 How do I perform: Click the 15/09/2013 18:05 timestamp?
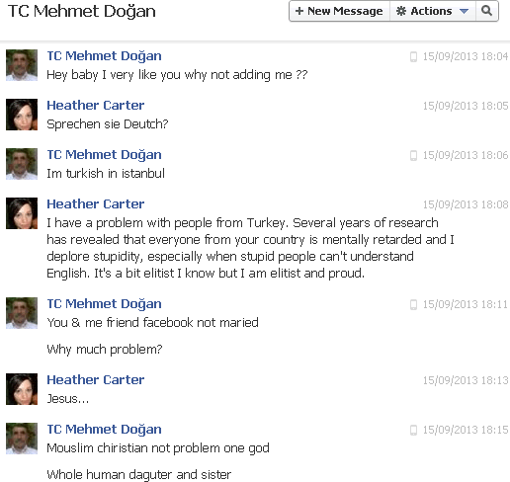(x=466, y=106)
